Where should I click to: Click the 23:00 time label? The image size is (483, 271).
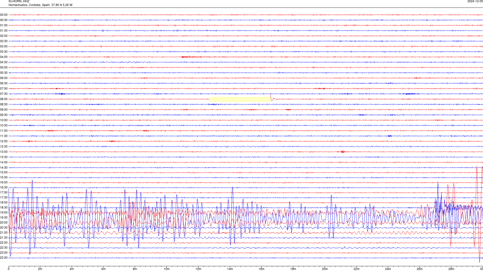coord(4,253)
